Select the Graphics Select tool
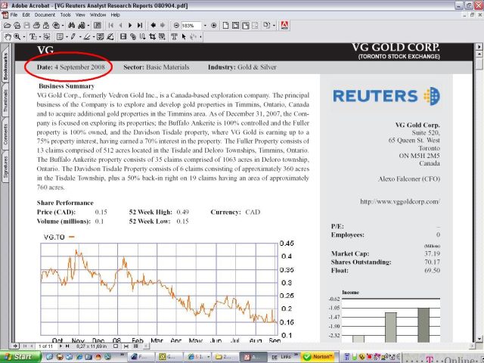 click(x=47, y=37)
